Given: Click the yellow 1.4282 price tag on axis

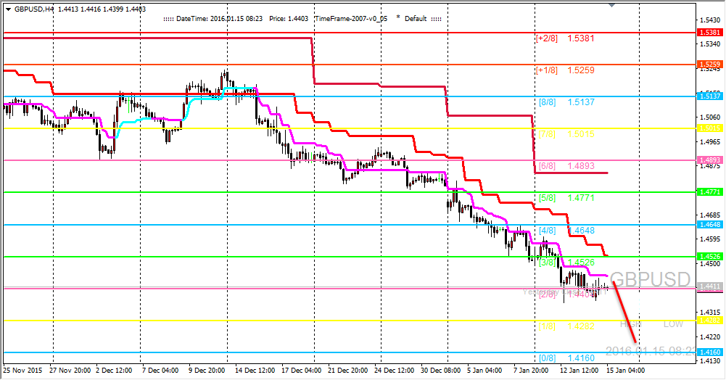Looking at the screenshot, I should click(x=710, y=321).
